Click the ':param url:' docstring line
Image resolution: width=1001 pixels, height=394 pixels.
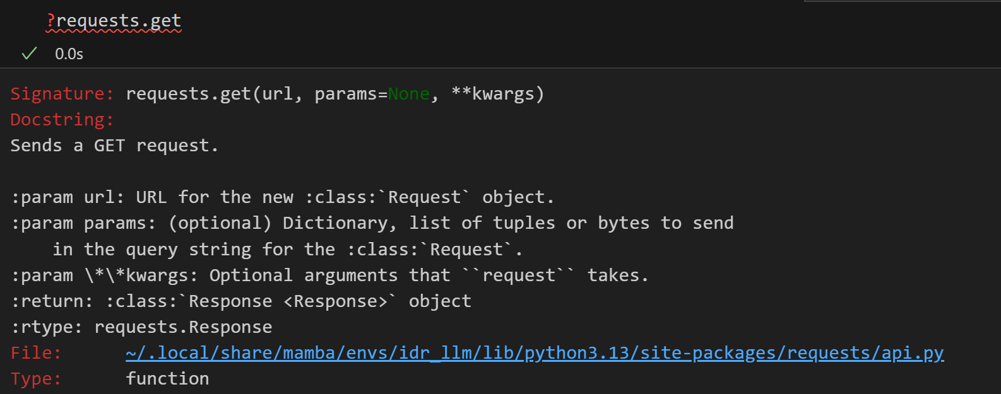point(282,197)
